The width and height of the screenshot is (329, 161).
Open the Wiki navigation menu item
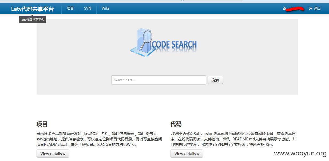(x=105, y=8)
